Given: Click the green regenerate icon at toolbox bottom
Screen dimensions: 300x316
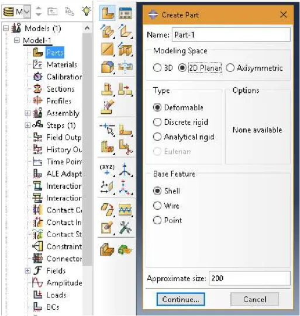Looking at the screenshot, I should tap(125, 250).
